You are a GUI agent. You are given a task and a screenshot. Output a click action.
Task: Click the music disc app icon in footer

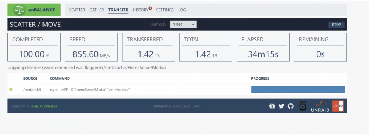click(x=303, y=106)
